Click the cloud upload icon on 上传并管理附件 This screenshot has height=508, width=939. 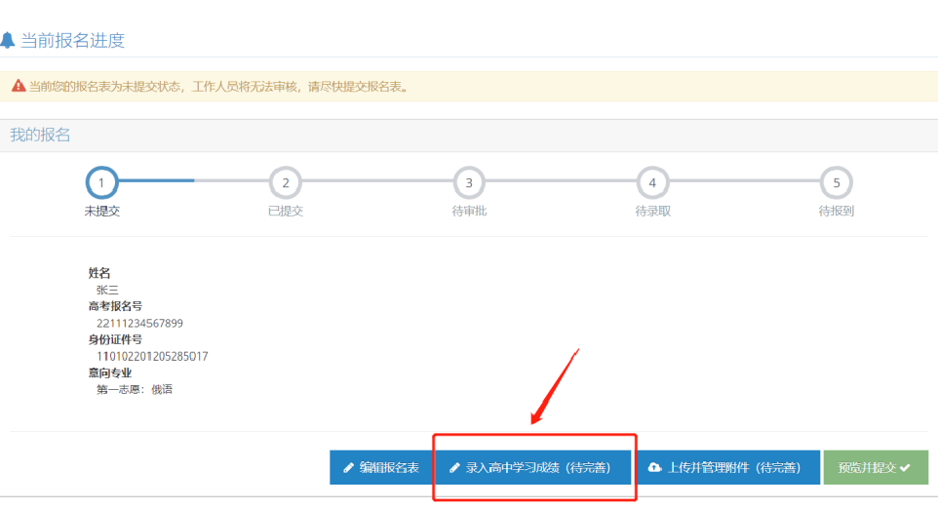click(x=654, y=468)
